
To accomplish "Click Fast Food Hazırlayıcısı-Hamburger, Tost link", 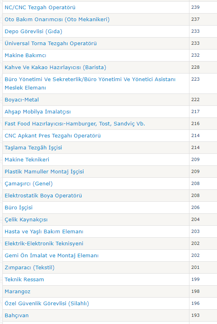I will coord(75,124).
